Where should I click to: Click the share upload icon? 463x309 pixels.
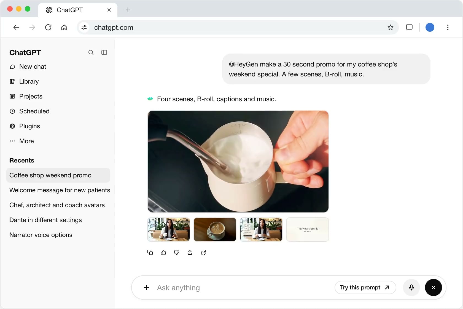coord(190,252)
